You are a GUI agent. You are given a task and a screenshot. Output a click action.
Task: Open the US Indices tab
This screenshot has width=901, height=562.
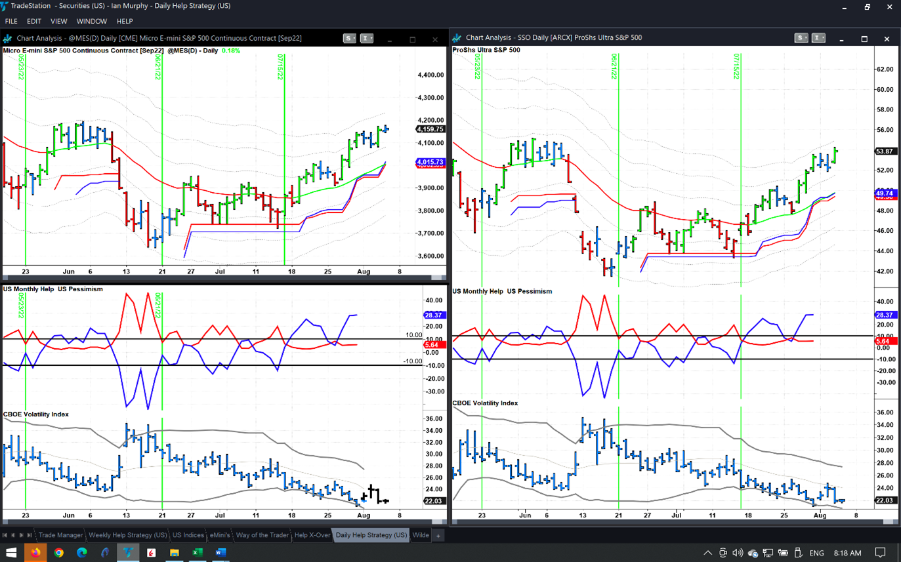[188, 535]
